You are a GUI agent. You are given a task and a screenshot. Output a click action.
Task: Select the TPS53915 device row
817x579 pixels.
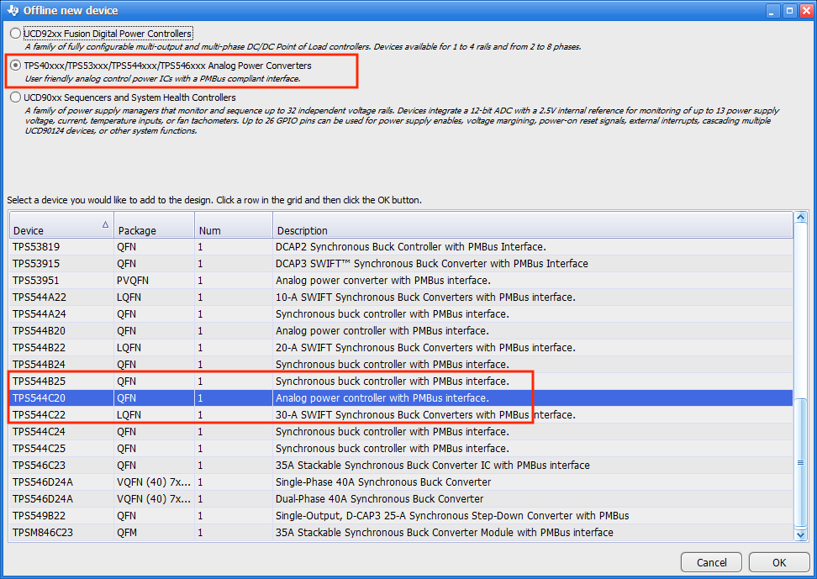coord(401,263)
